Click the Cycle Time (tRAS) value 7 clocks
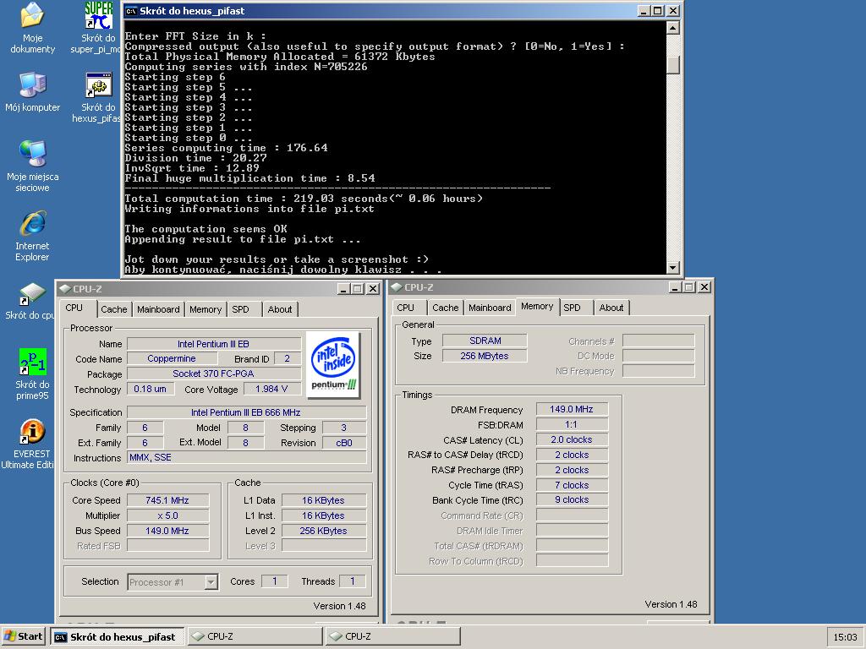Screen dimensions: 866x649 [572, 485]
